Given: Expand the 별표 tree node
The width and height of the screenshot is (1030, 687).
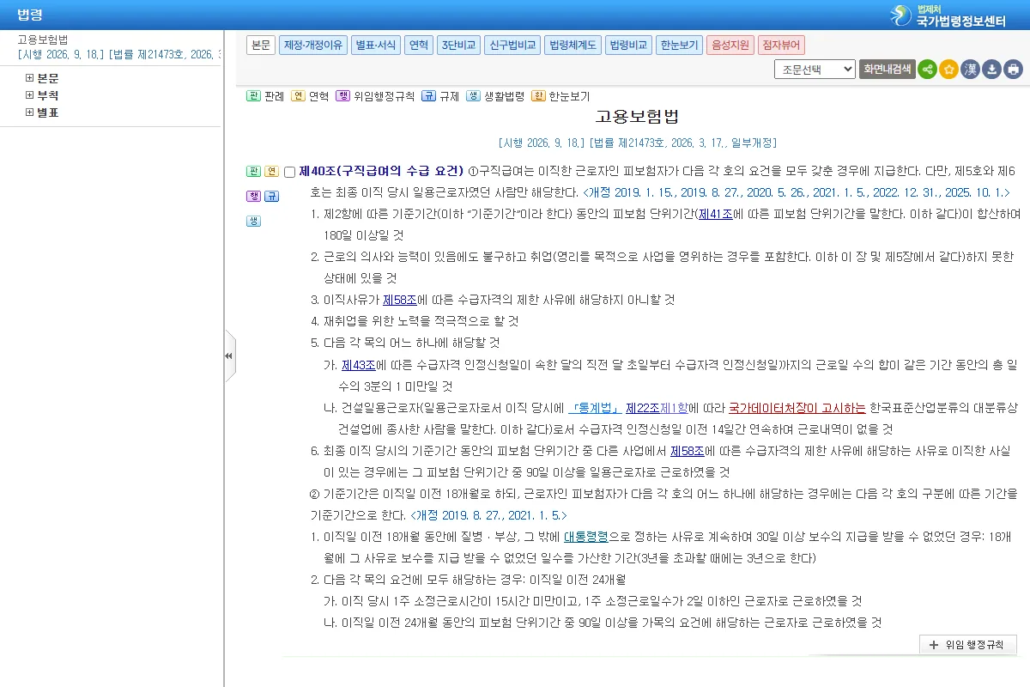Looking at the screenshot, I should (x=30, y=112).
